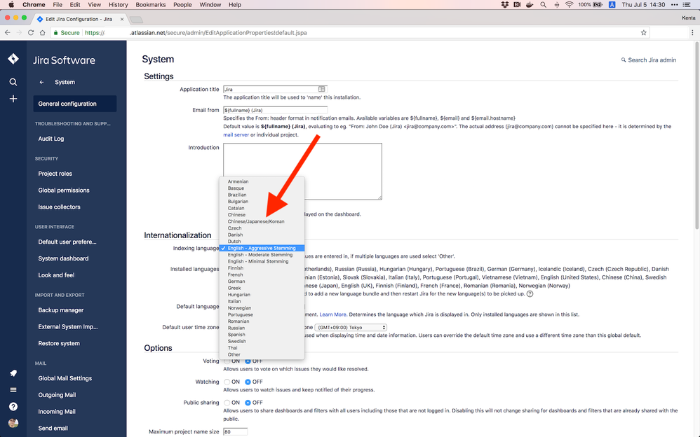Viewport: 700px width, 437px height.
Task: Click the Email from input field
Action: [275, 110]
